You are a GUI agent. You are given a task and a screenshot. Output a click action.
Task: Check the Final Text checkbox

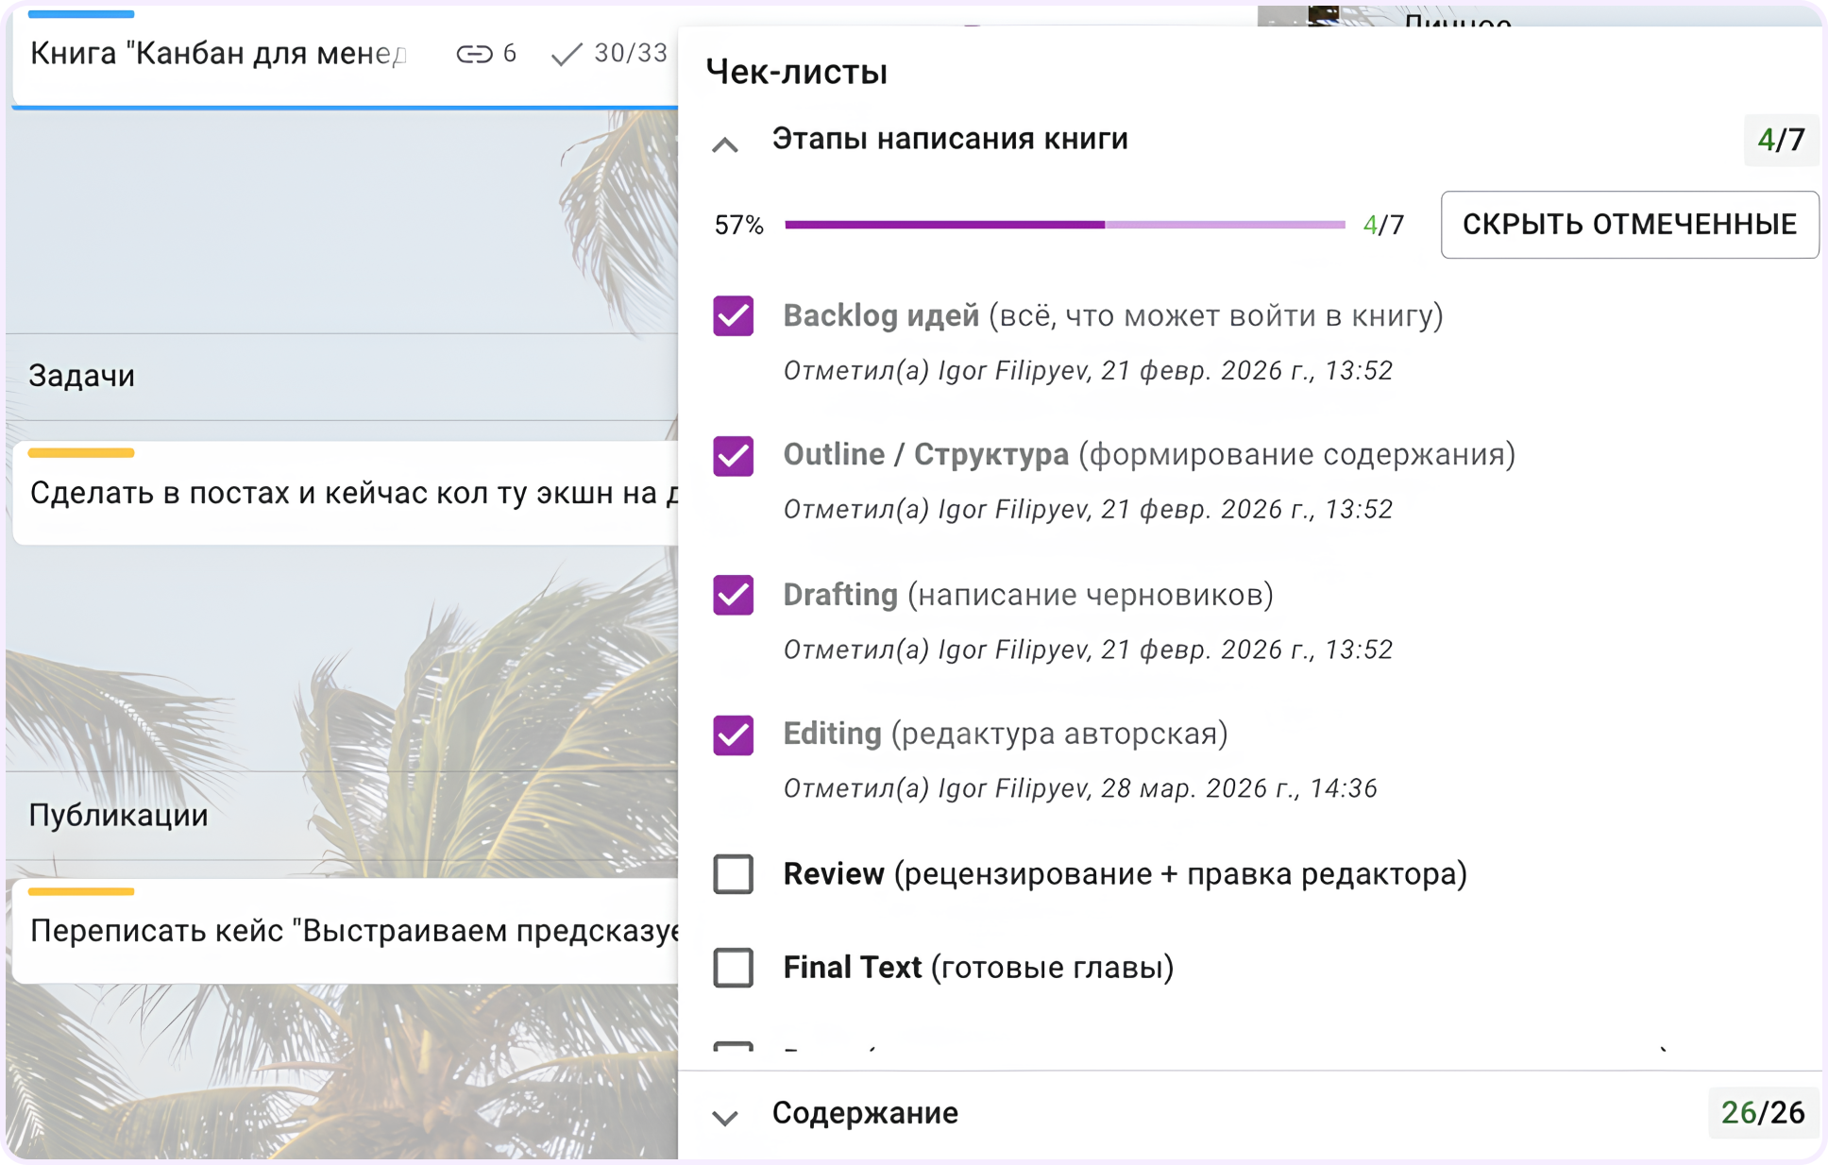pos(733,968)
